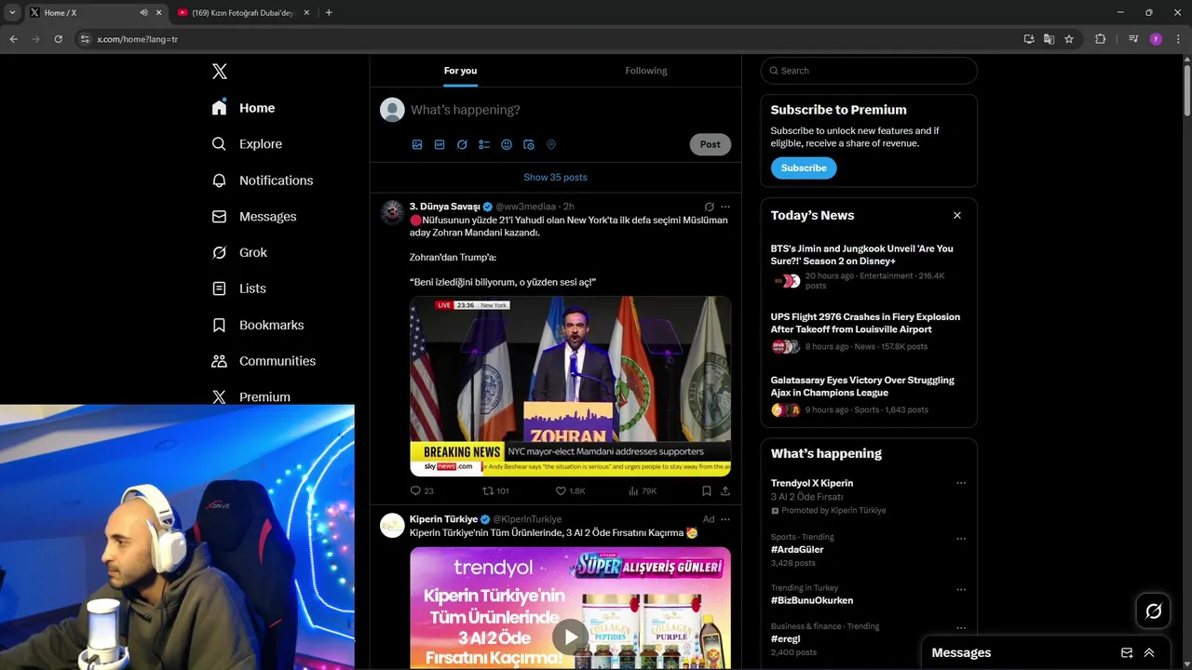Play the Kiperin trendyol ad video
1192x670 pixels.
pyautogui.click(x=570, y=637)
